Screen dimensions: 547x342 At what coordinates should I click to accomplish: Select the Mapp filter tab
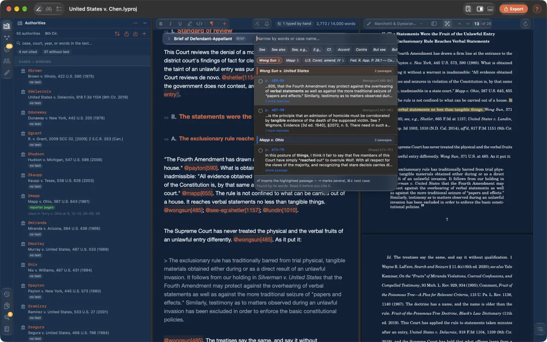tap(292, 60)
